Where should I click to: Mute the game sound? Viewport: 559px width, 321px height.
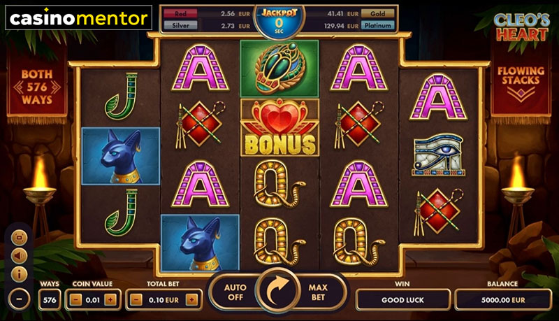coord(20,256)
